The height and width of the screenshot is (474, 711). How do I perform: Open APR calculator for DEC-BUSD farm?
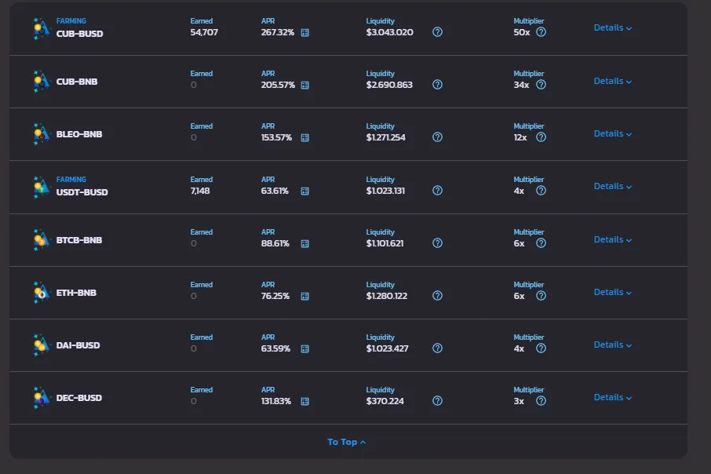tap(305, 402)
